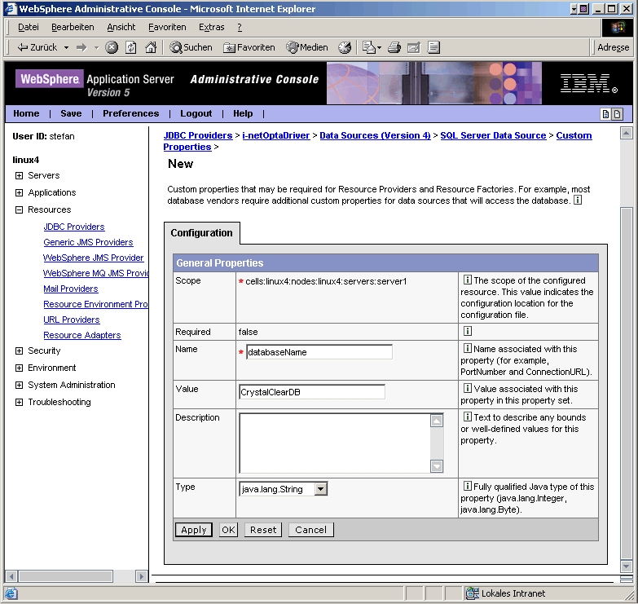The width and height of the screenshot is (638, 604).
Task: Click the forward arrow in browser toolbar
Action: pyautogui.click(x=81, y=47)
